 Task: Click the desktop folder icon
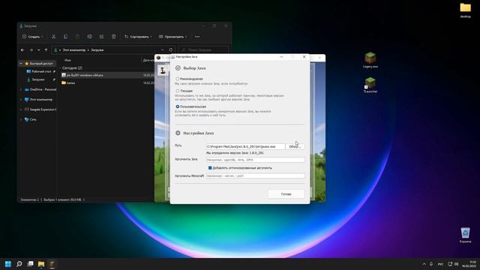(465, 10)
